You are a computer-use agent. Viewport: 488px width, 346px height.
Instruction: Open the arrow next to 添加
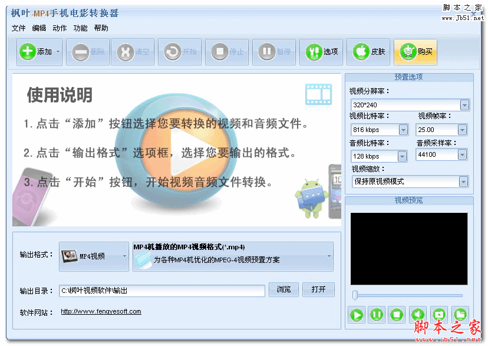tap(58, 52)
